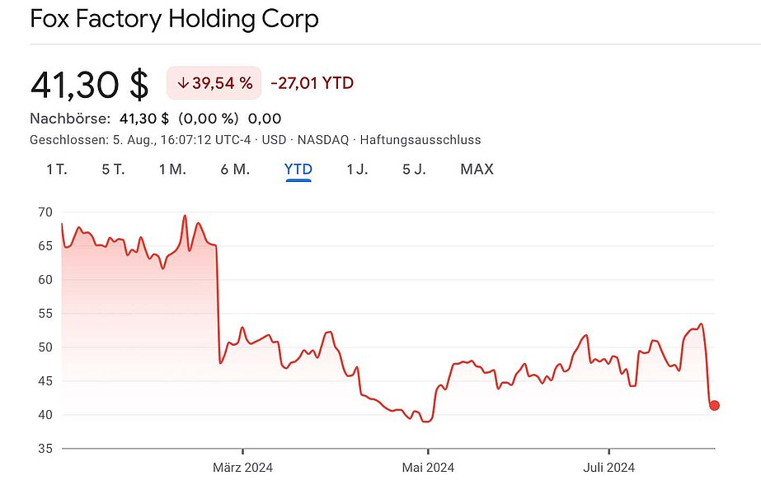Click the red endpoint dot on chart
Viewport: 761px width, 494px height.
714,405
